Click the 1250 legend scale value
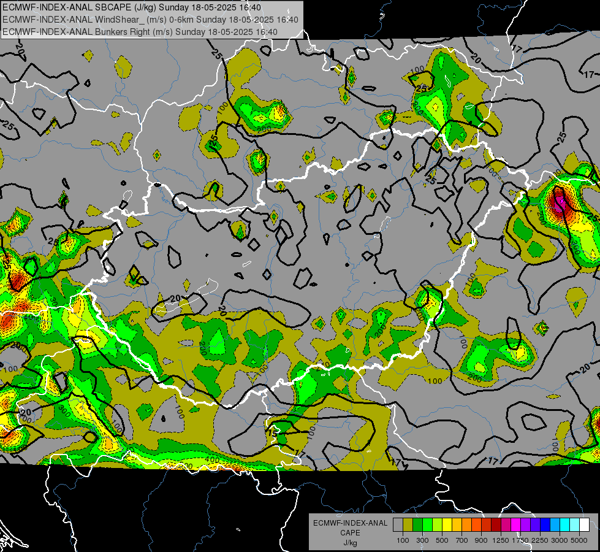This screenshot has height=552, width=600. [501, 540]
